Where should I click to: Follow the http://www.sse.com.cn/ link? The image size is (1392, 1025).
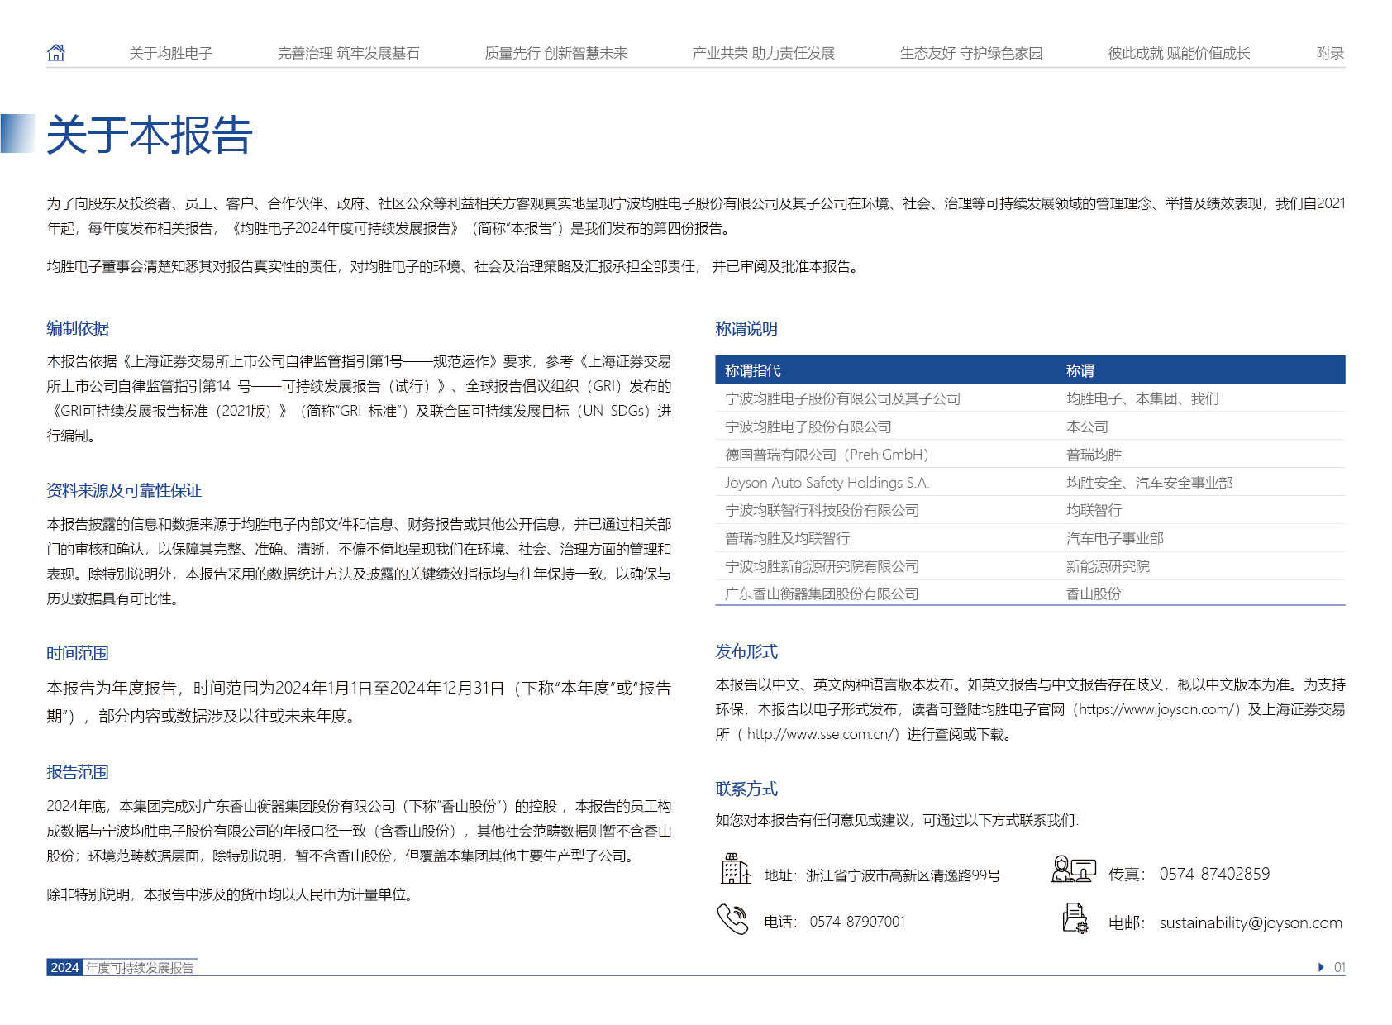pyautogui.click(x=819, y=734)
